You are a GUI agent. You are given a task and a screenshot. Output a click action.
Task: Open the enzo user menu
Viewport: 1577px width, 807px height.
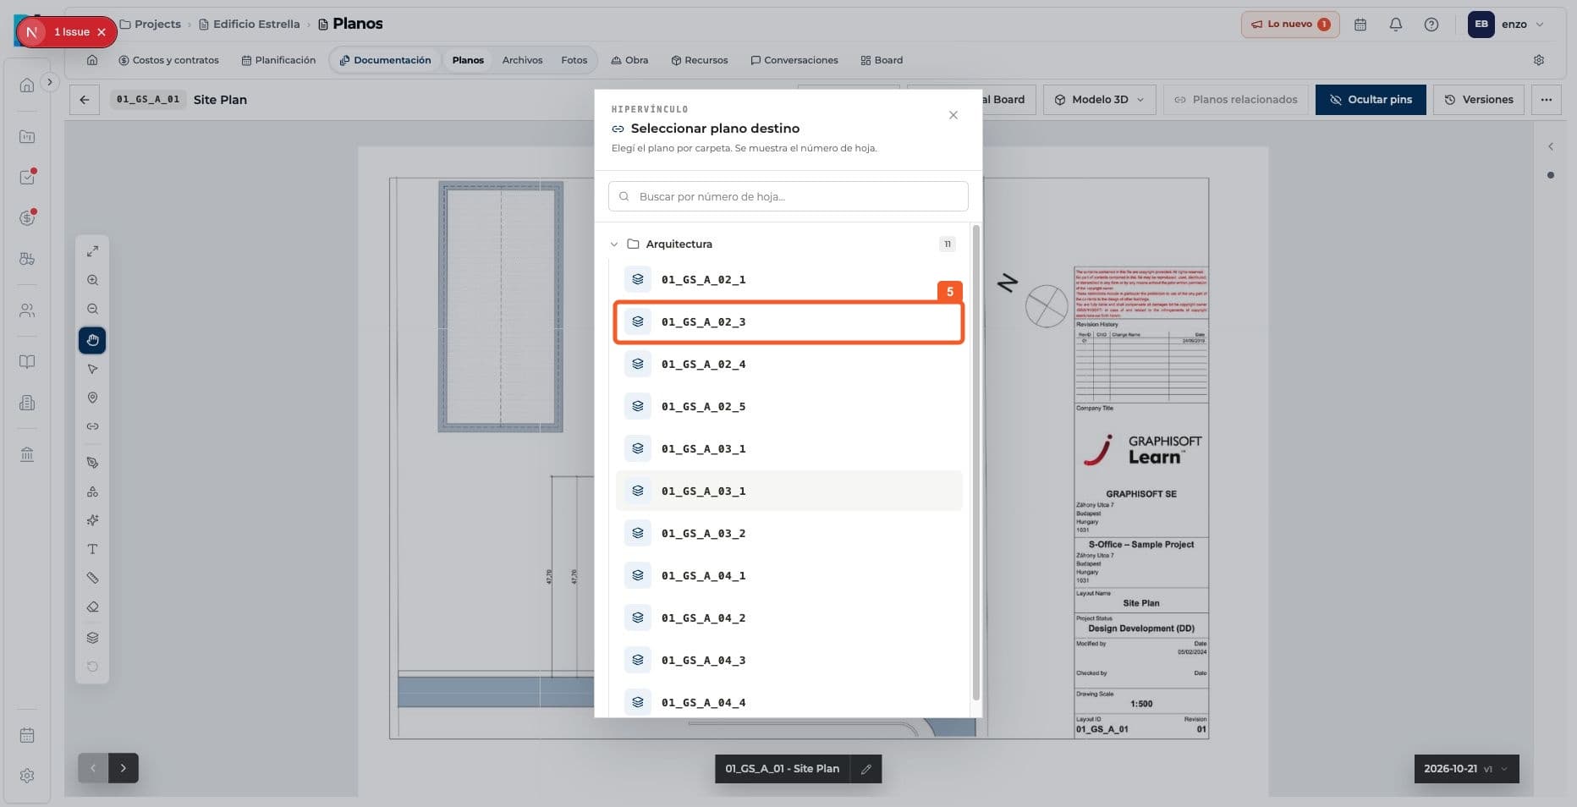click(1507, 25)
